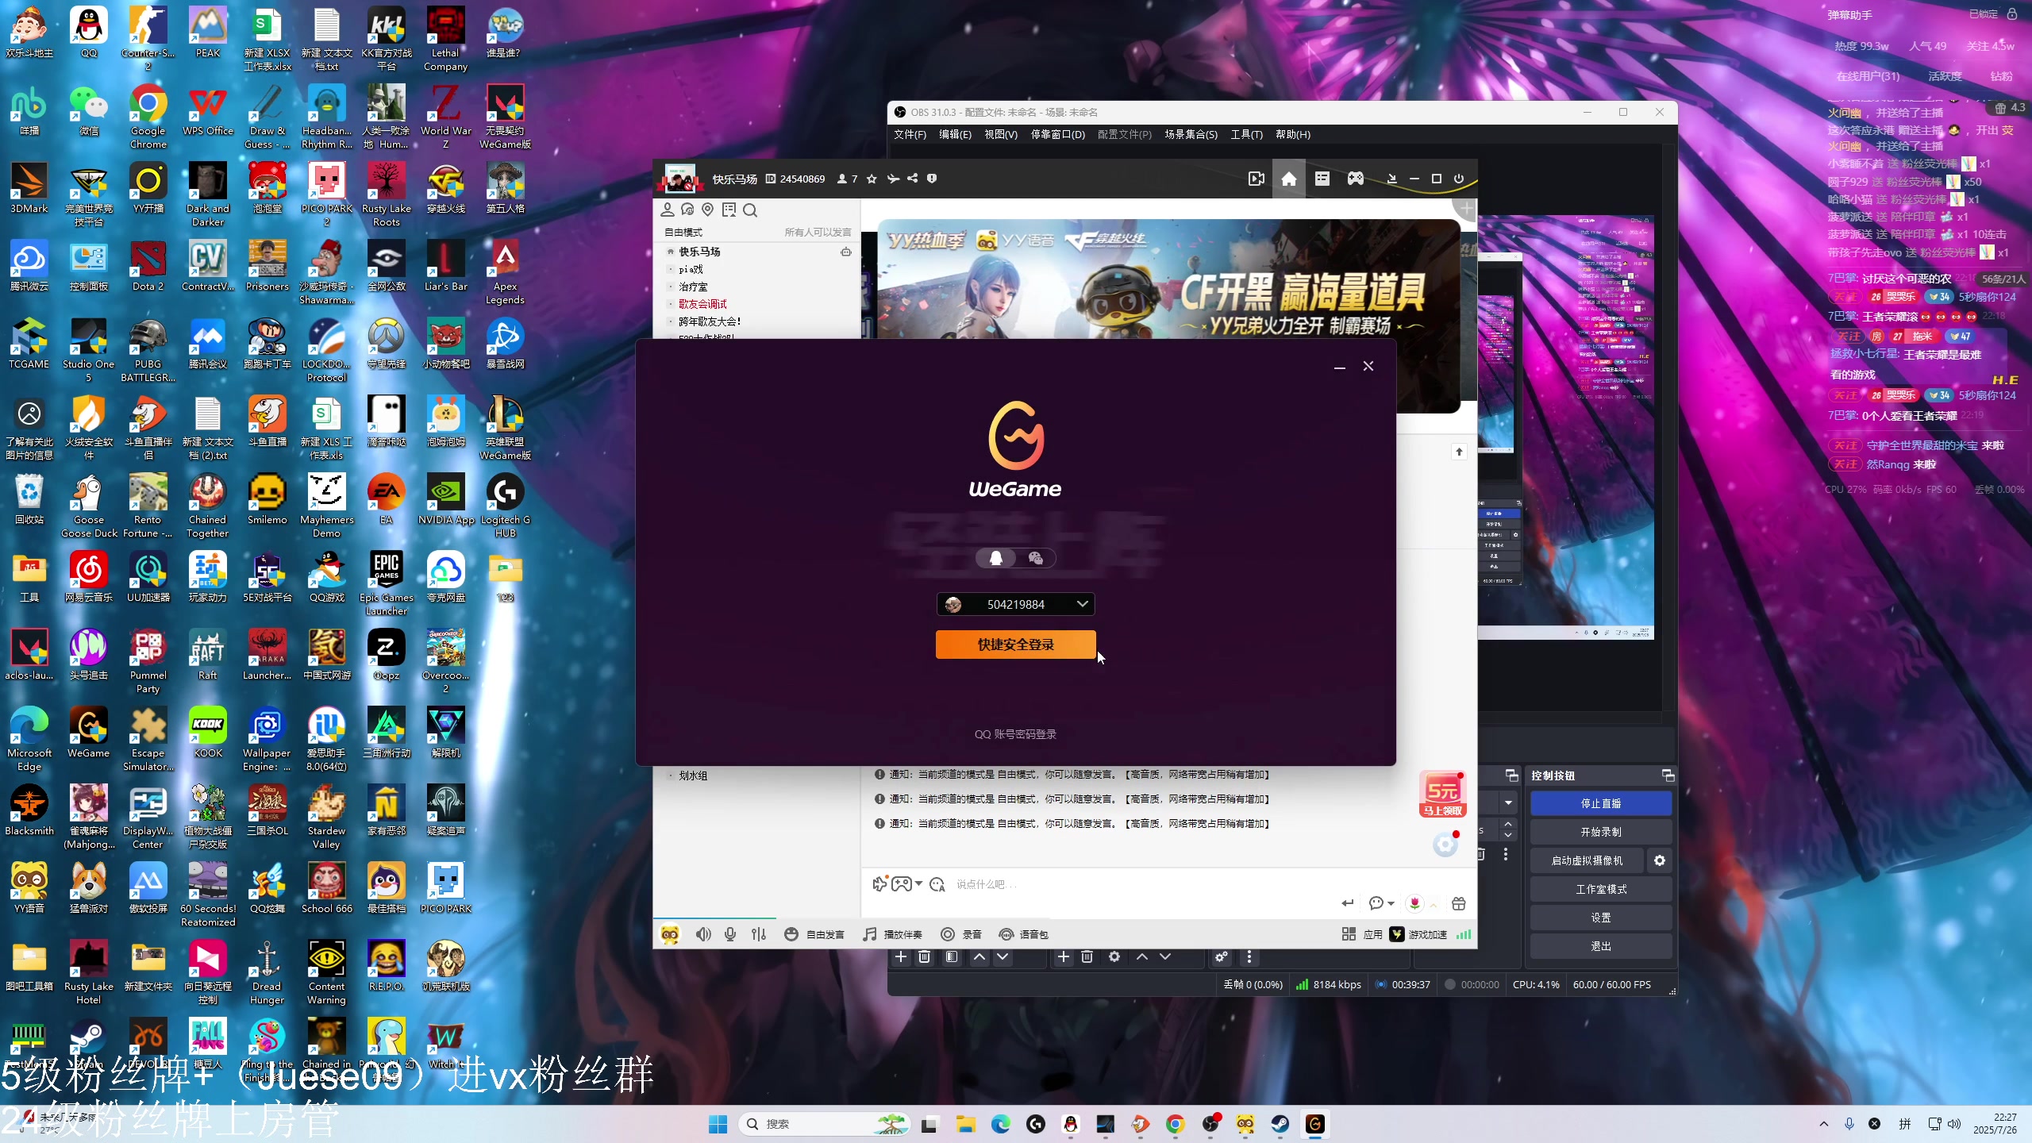
Task: Toggle 自由发言 speaking mode in YY
Action: pos(814,934)
